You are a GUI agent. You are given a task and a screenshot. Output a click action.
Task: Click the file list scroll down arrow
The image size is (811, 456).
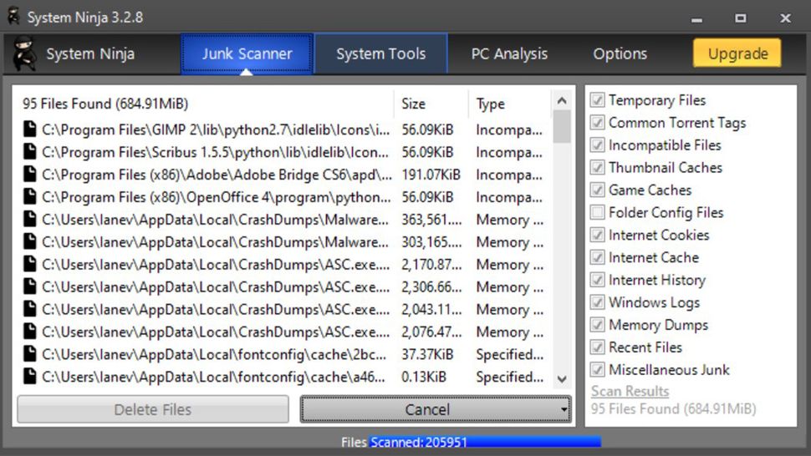pos(562,379)
